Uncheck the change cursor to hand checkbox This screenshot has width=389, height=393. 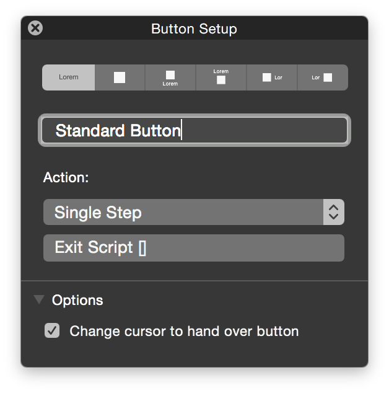[52, 330]
